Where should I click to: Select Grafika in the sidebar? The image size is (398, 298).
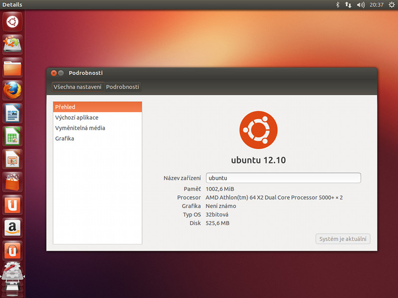pyautogui.click(x=98, y=139)
